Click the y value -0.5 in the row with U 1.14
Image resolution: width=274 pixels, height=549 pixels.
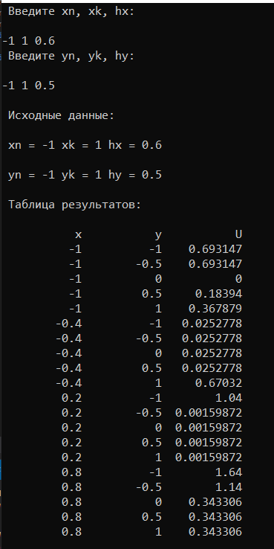coord(149,487)
